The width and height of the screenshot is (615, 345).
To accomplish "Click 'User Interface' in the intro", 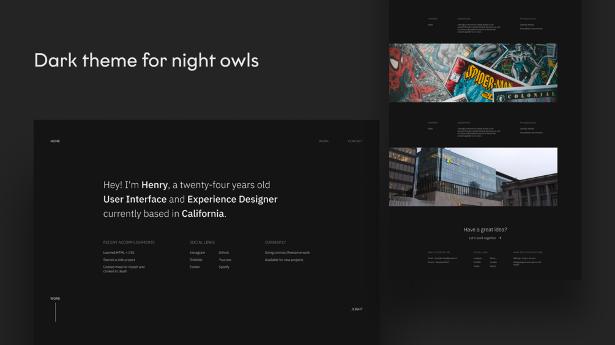I will [x=135, y=199].
